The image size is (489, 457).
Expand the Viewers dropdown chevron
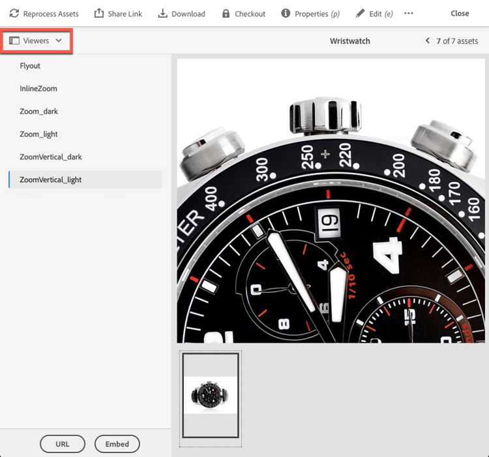59,40
